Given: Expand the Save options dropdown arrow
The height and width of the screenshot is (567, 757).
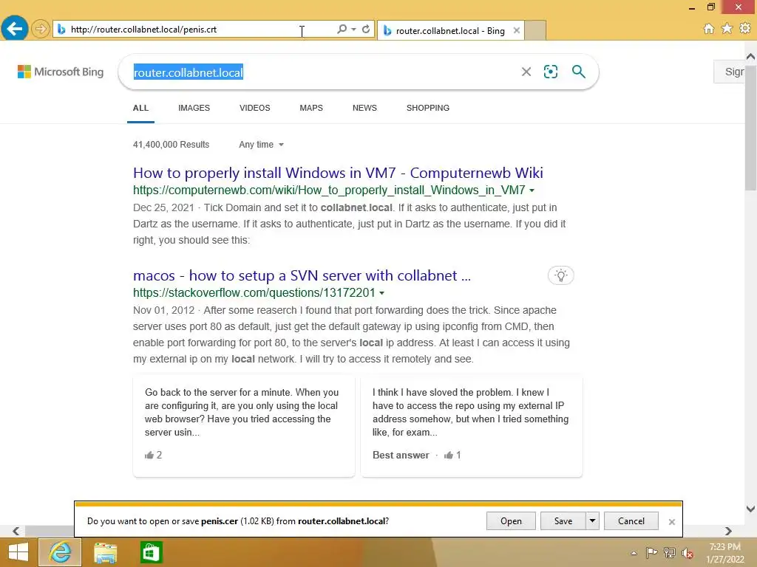Looking at the screenshot, I should 592,520.
